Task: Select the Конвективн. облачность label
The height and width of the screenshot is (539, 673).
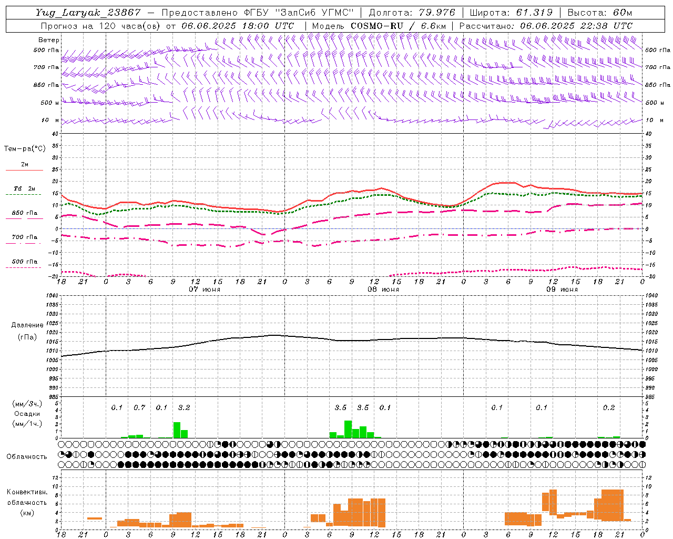Action: pos(27,497)
